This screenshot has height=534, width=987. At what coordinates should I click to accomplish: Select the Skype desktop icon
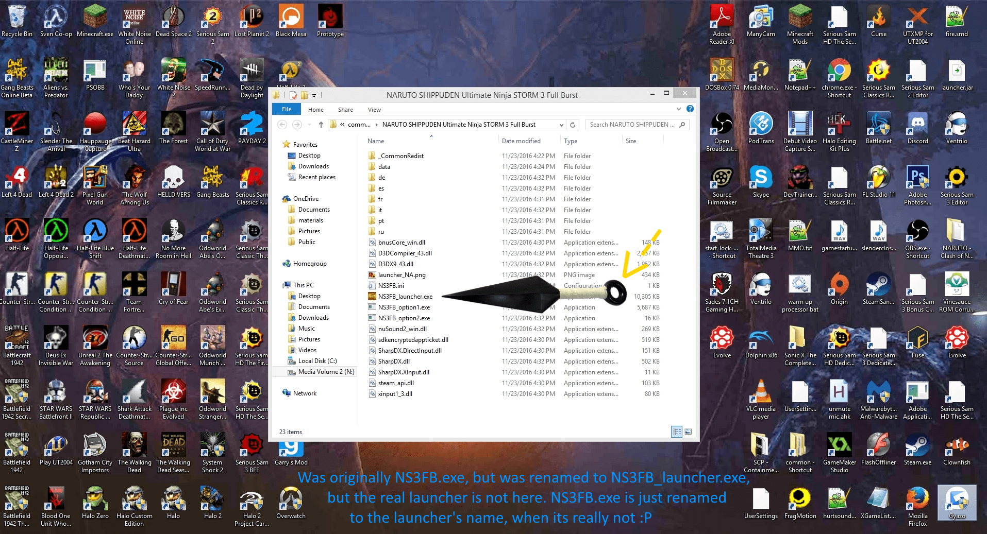coord(761,181)
